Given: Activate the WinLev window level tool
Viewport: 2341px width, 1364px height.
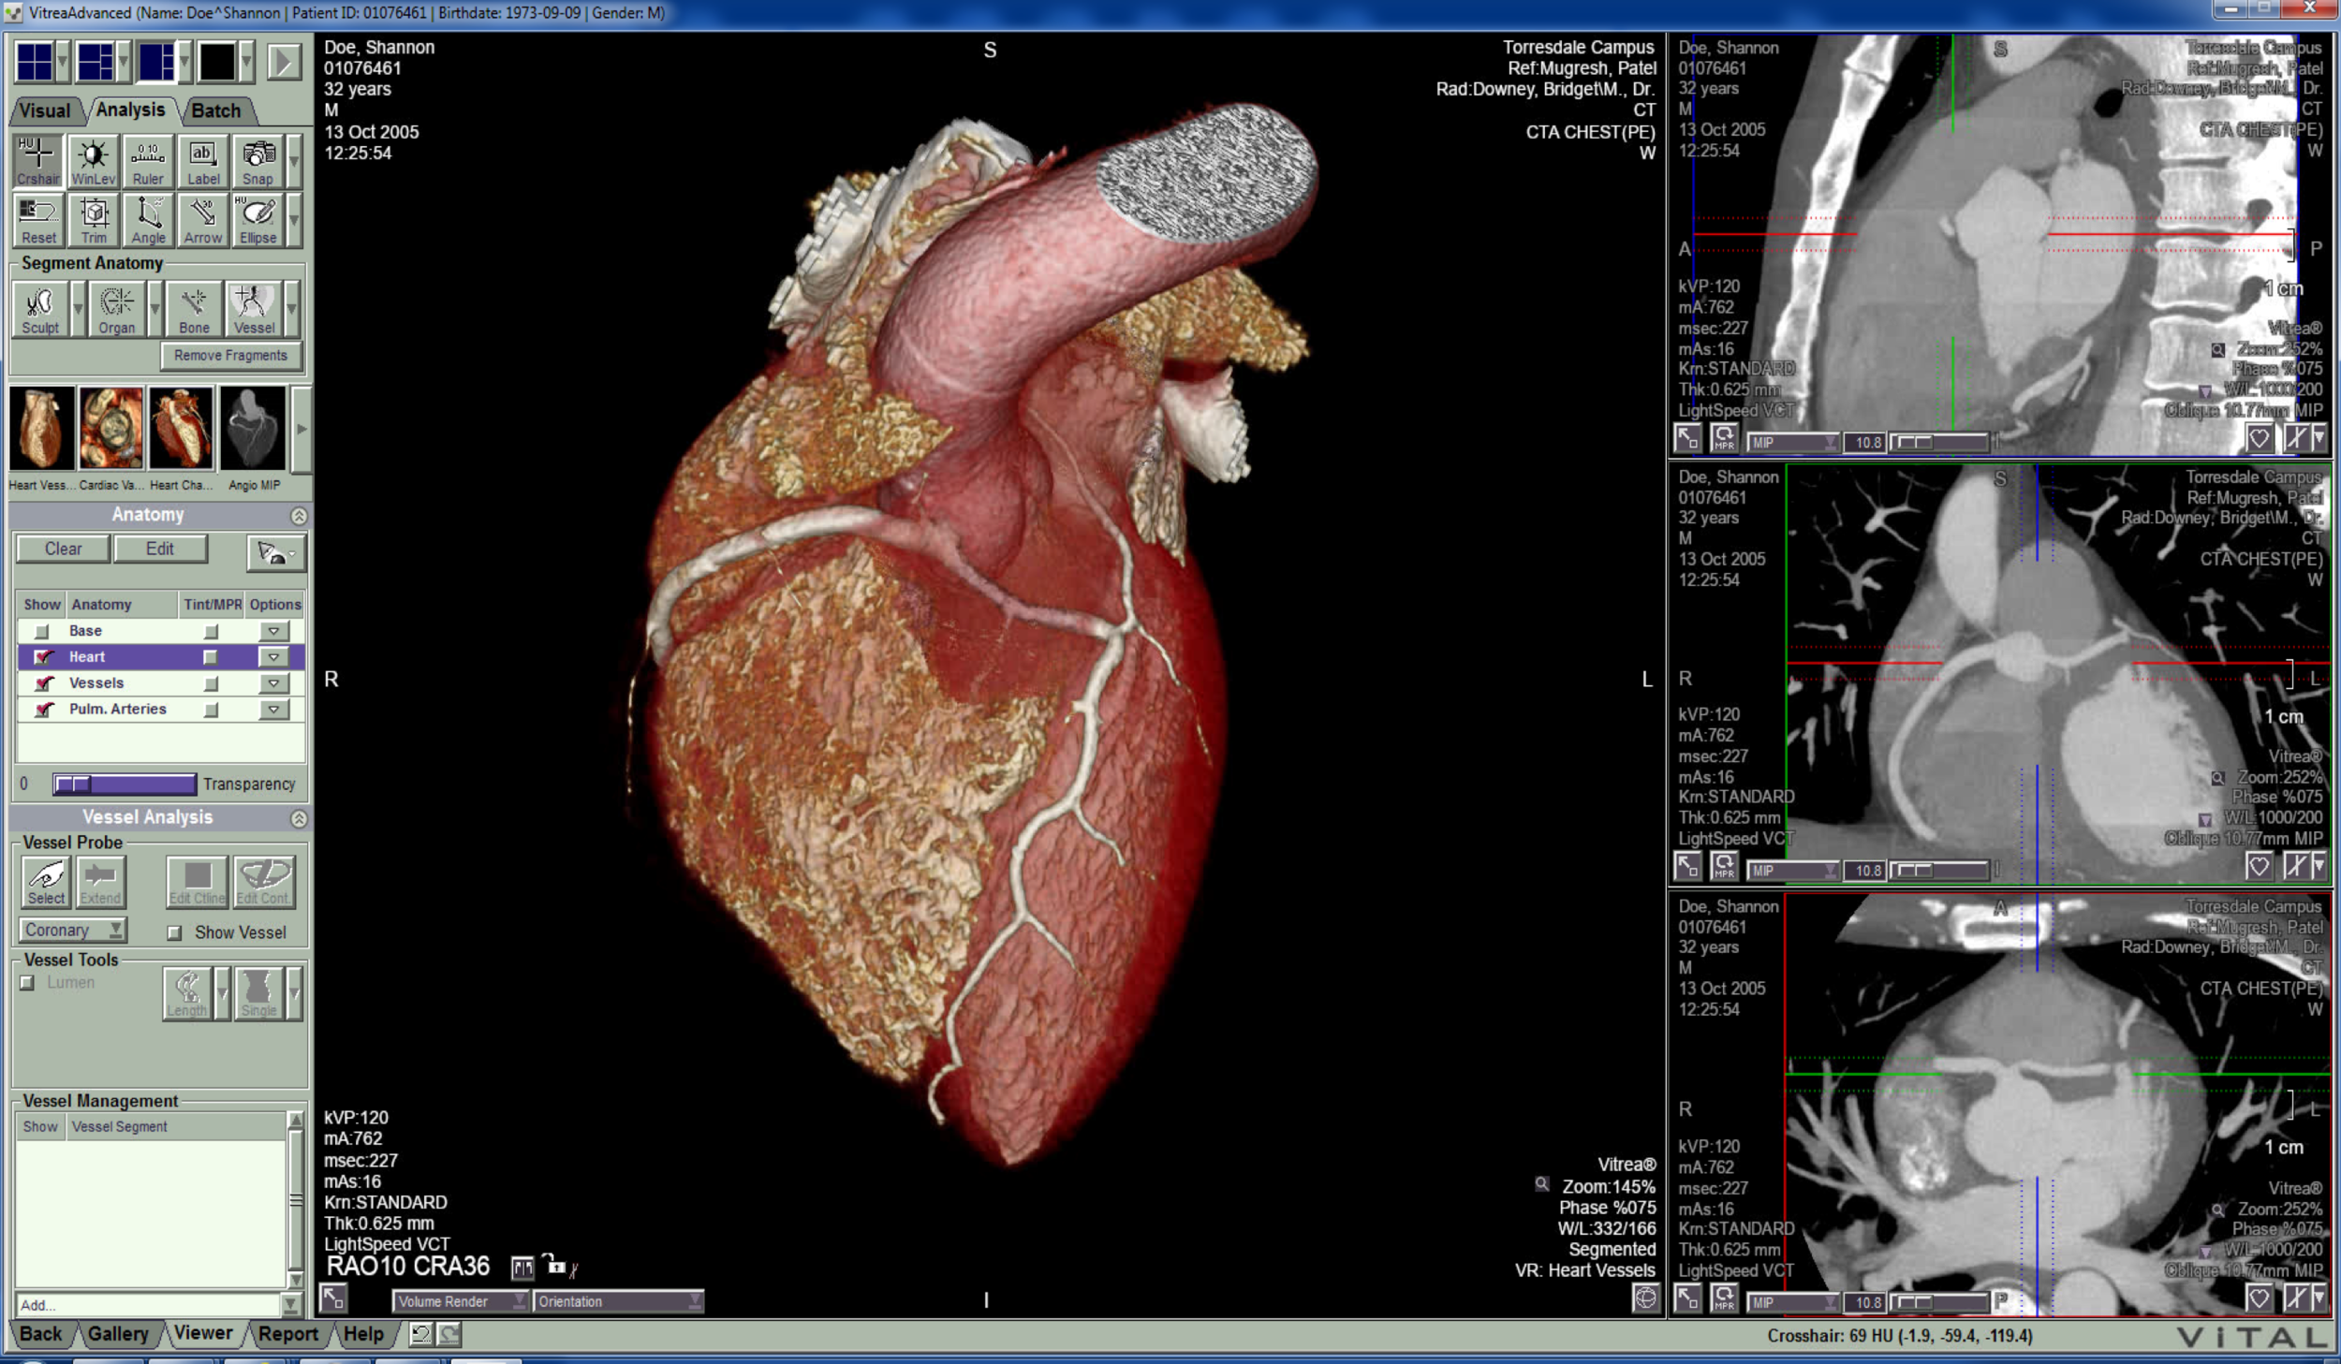Looking at the screenshot, I should click(93, 161).
